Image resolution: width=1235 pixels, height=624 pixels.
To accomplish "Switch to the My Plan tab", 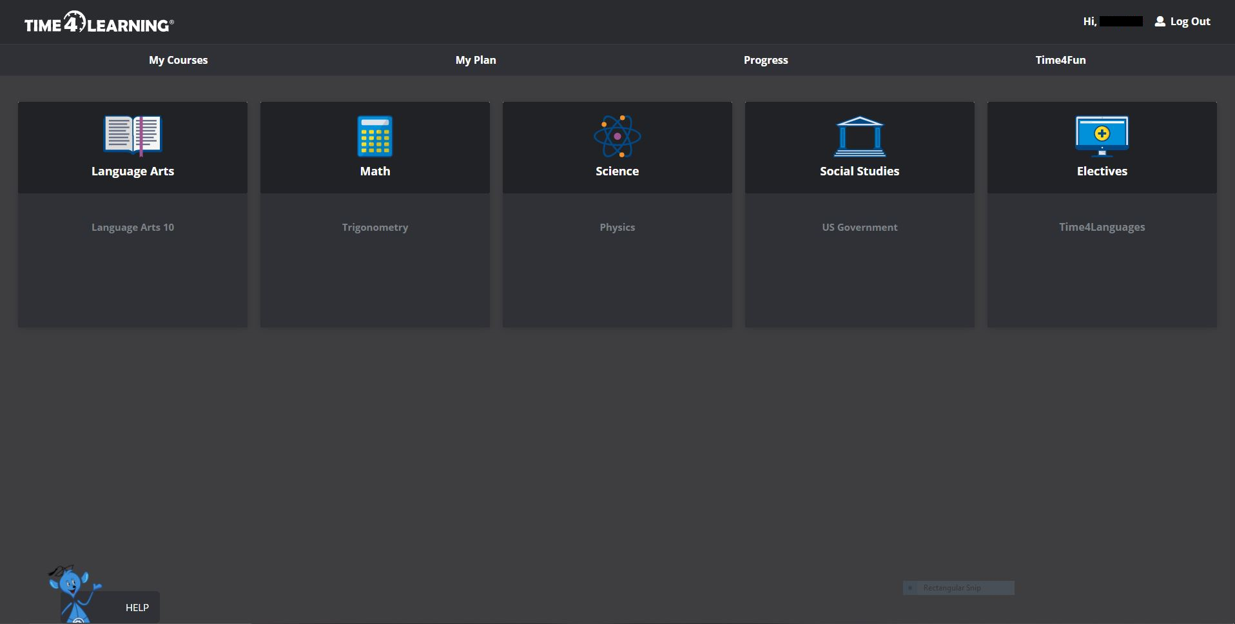I will coord(475,60).
